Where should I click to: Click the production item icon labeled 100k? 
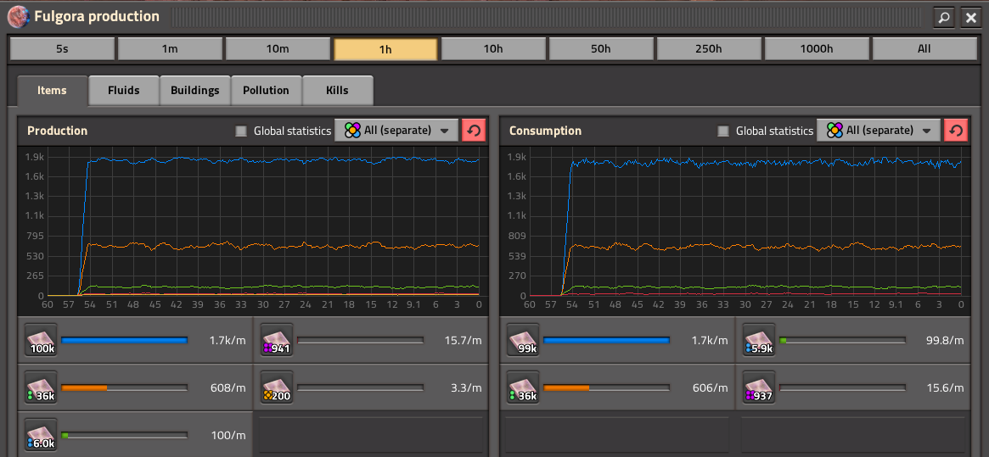[41, 340]
